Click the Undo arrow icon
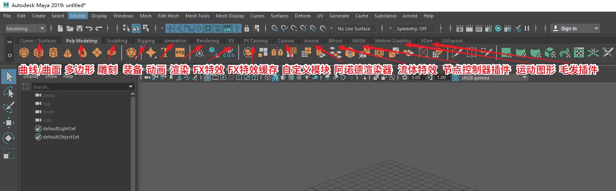The height and width of the screenshot is (191, 616). (x=89, y=28)
